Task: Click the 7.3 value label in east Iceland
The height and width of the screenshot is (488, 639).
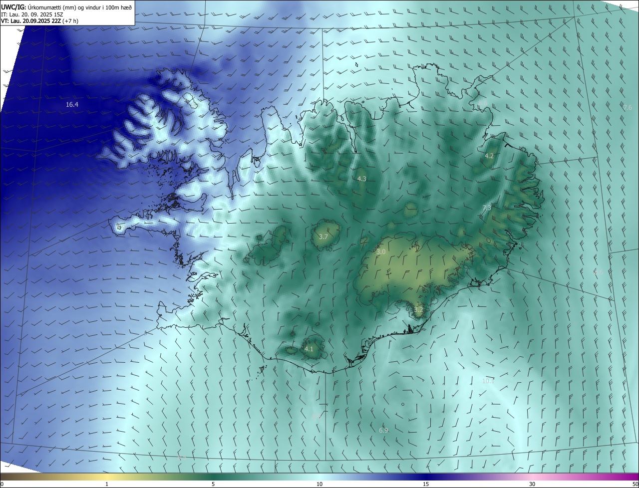Action: 487,208
